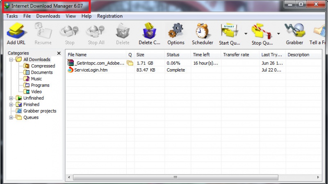Sort by Status column header

[x=178, y=55]
